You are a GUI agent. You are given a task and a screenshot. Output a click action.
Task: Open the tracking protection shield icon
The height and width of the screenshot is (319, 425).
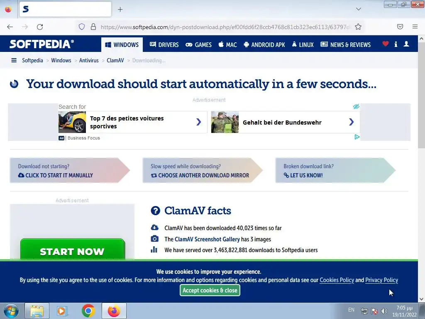point(82,27)
